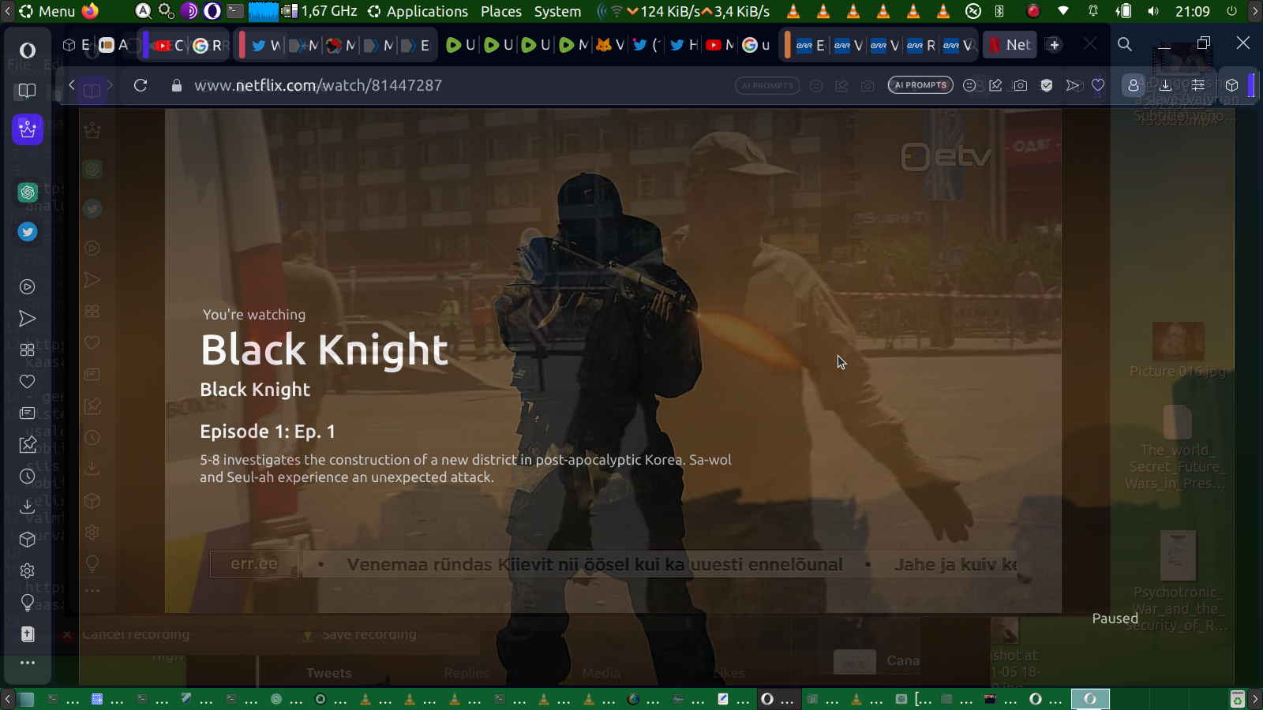Show desktop from bottom panel
The width and height of the screenshot is (1263, 710).
tap(26, 699)
